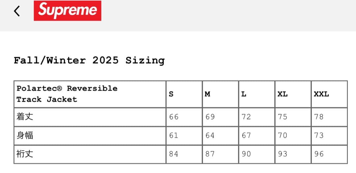Click the 90 sleeve value for L
This screenshot has width=356, height=173.
tap(246, 154)
